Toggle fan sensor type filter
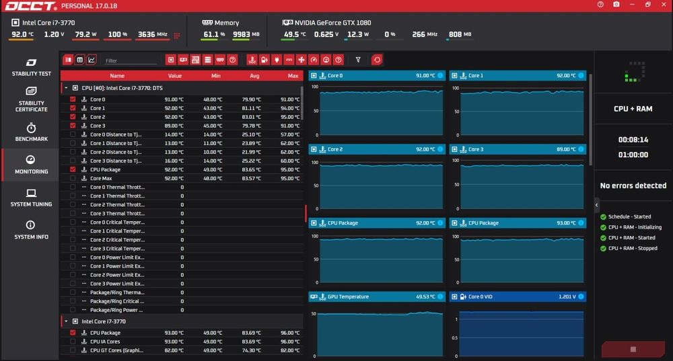 (302, 60)
